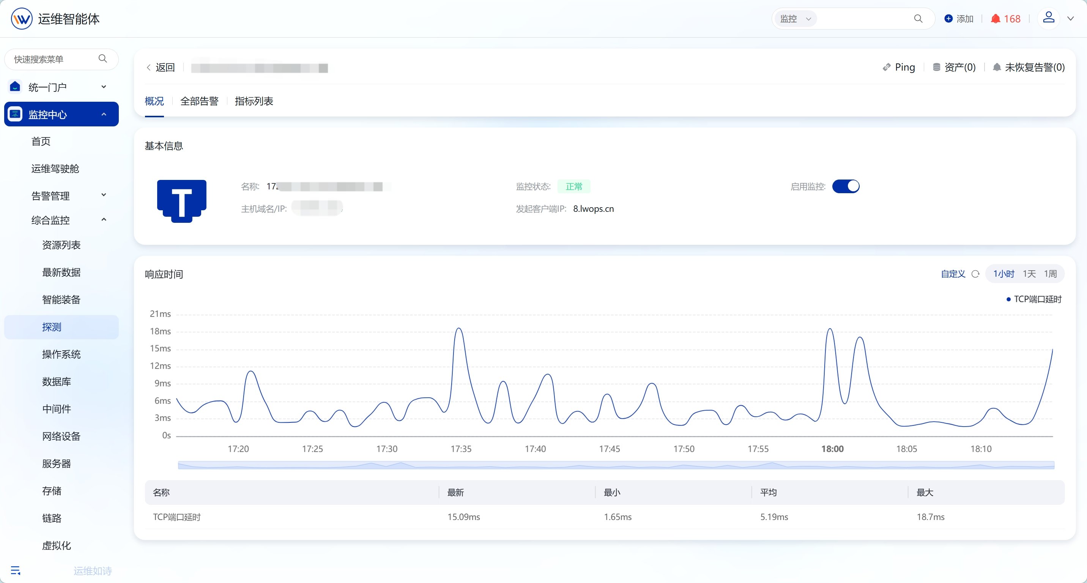The height and width of the screenshot is (583, 1087).
Task: Toggle the TCP端口延时 legend series
Action: tap(1033, 299)
